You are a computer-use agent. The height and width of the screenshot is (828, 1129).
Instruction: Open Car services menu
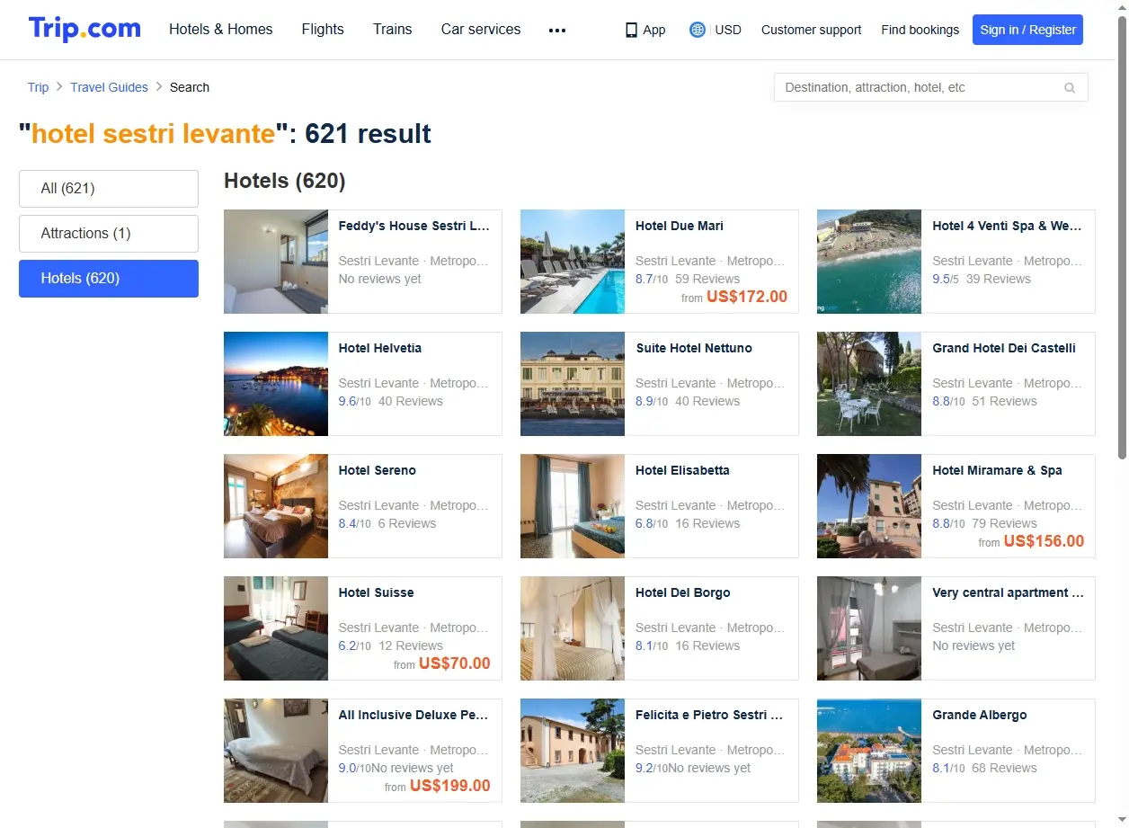coord(481,30)
